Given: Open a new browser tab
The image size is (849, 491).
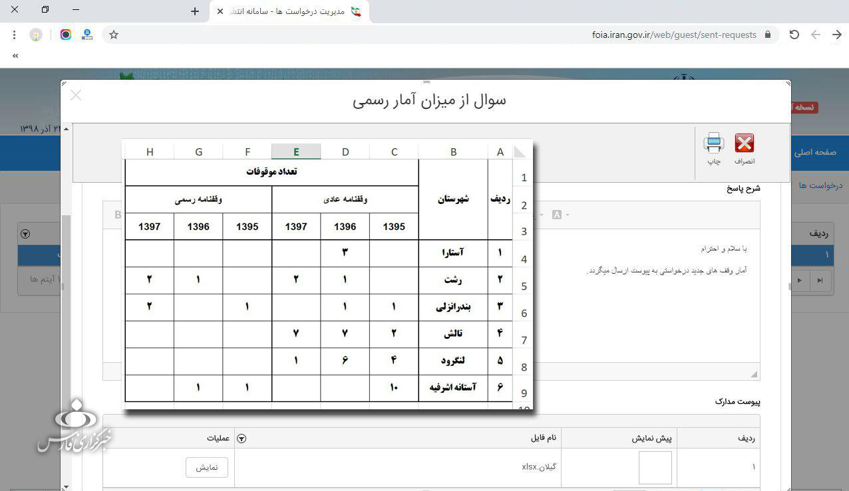Looking at the screenshot, I should point(195,11).
